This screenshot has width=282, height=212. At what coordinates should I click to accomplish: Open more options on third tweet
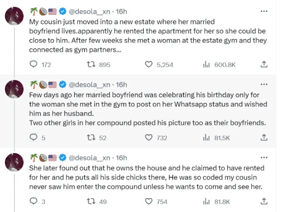coord(263,157)
